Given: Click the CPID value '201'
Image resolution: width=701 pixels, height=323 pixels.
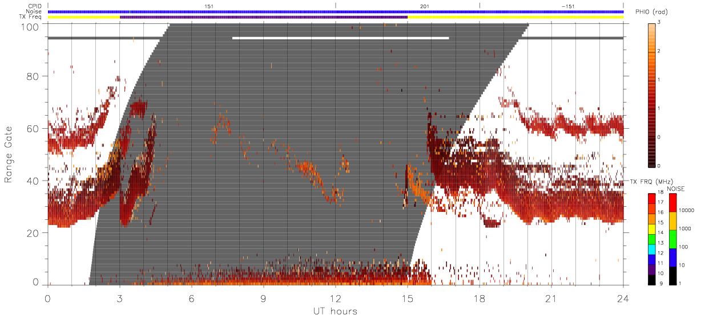Looking at the screenshot, I should point(424,6).
